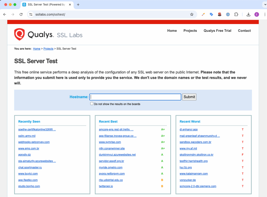
Task: Open myride.ometro.com link
Action: [x=111, y=168]
